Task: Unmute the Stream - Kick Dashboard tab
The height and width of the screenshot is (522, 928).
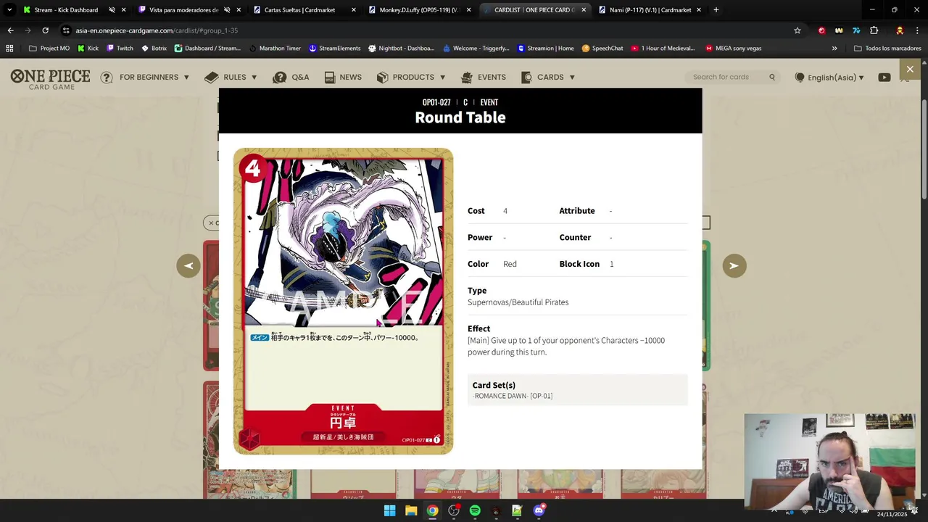Action: [x=112, y=10]
